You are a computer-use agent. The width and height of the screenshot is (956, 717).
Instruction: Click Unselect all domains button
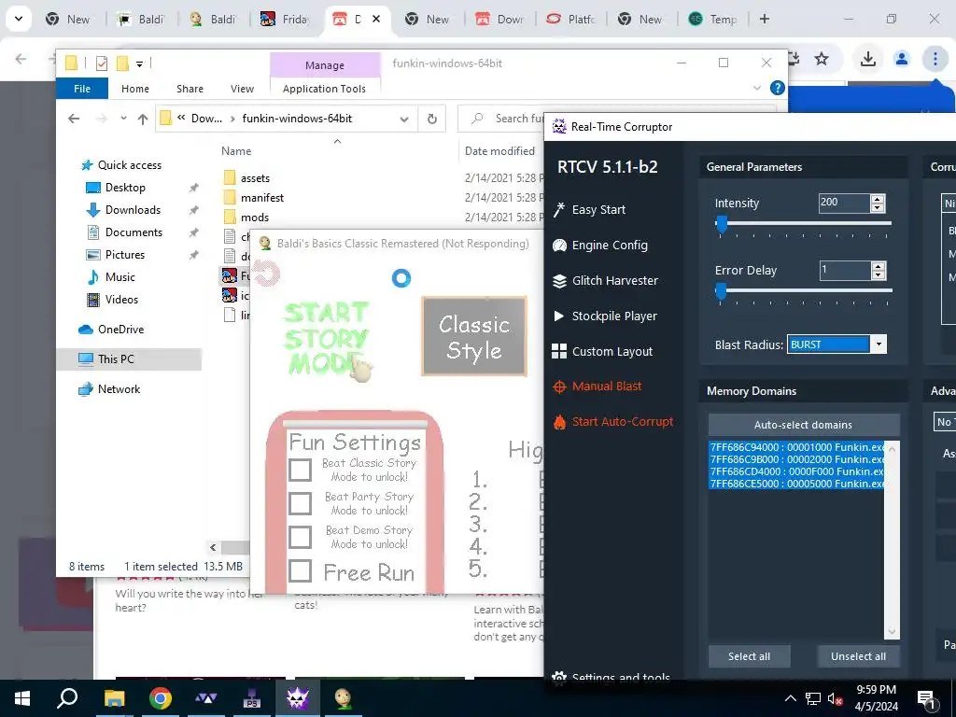click(858, 656)
